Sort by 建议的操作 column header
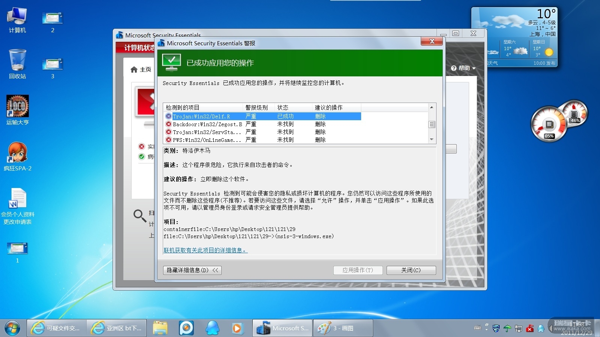The height and width of the screenshot is (337, 600). (336, 107)
